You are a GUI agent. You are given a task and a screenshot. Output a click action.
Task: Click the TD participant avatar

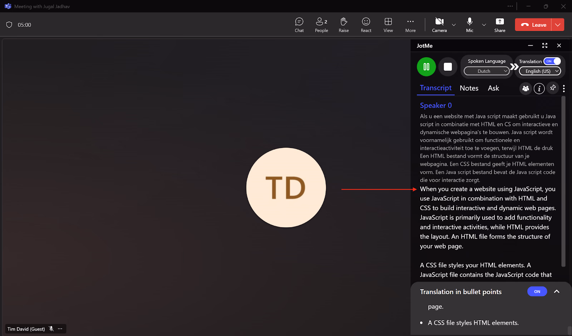(286, 187)
